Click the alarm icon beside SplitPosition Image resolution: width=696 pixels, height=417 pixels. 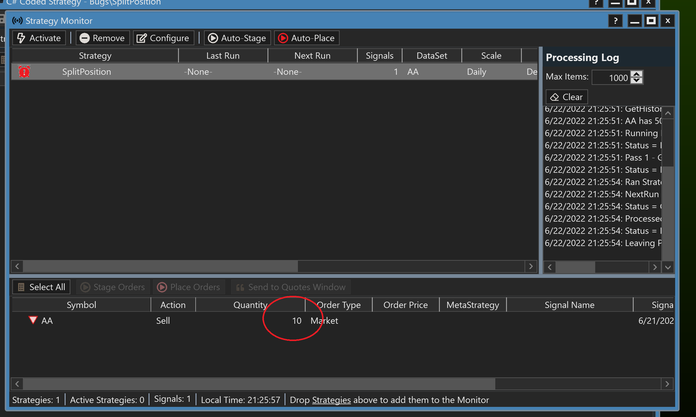point(24,71)
